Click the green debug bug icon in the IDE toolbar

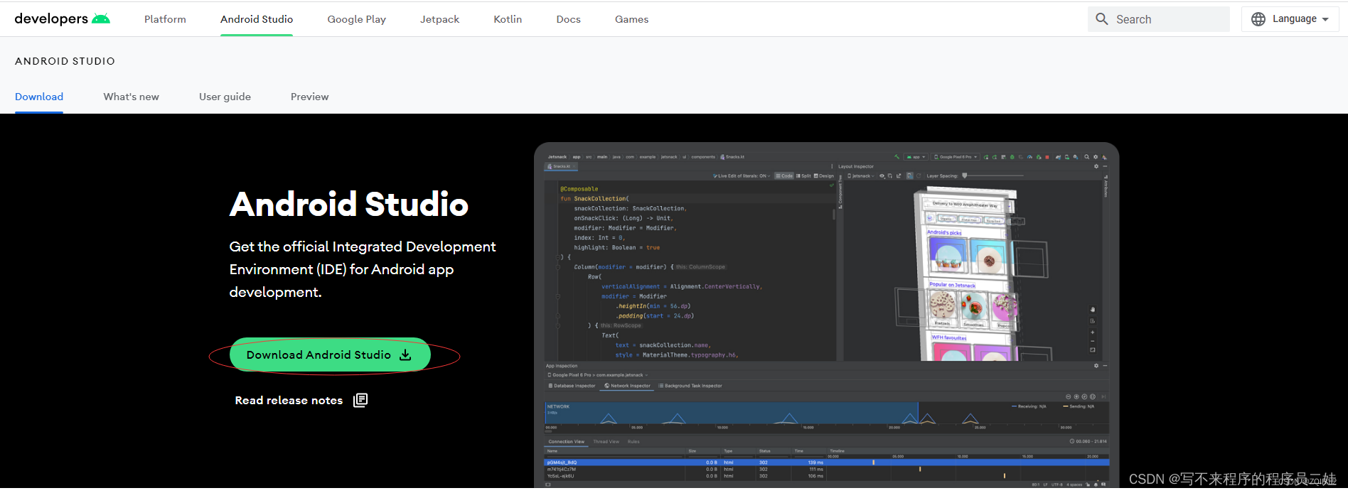[x=1012, y=157]
